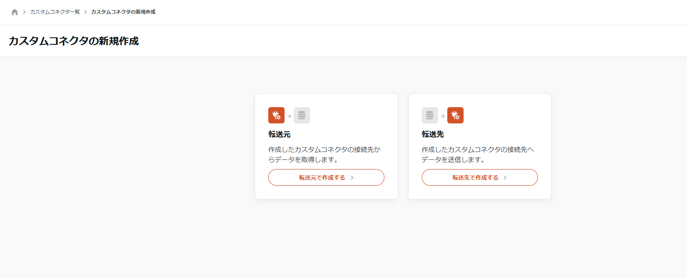Click the 転送元で作成する button
Screen dimensions: 687x278
click(x=326, y=177)
